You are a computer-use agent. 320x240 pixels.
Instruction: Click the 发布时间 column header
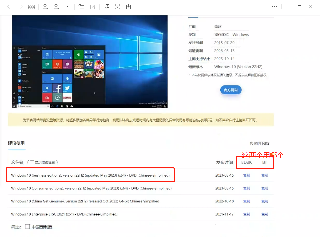click(224, 162)
